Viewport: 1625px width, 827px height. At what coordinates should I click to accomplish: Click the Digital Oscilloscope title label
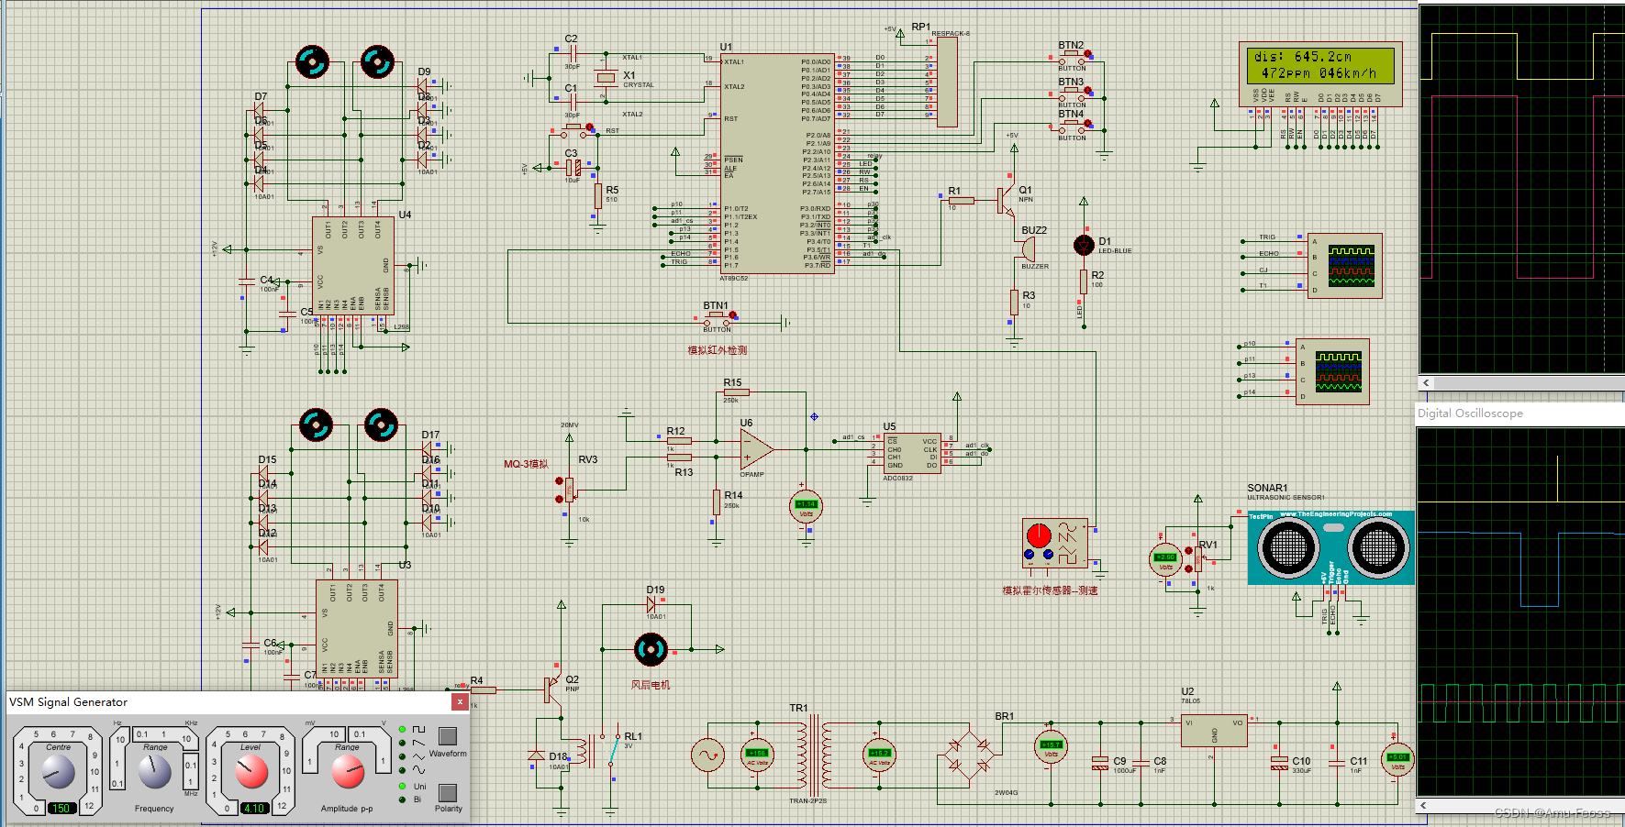1470,413
